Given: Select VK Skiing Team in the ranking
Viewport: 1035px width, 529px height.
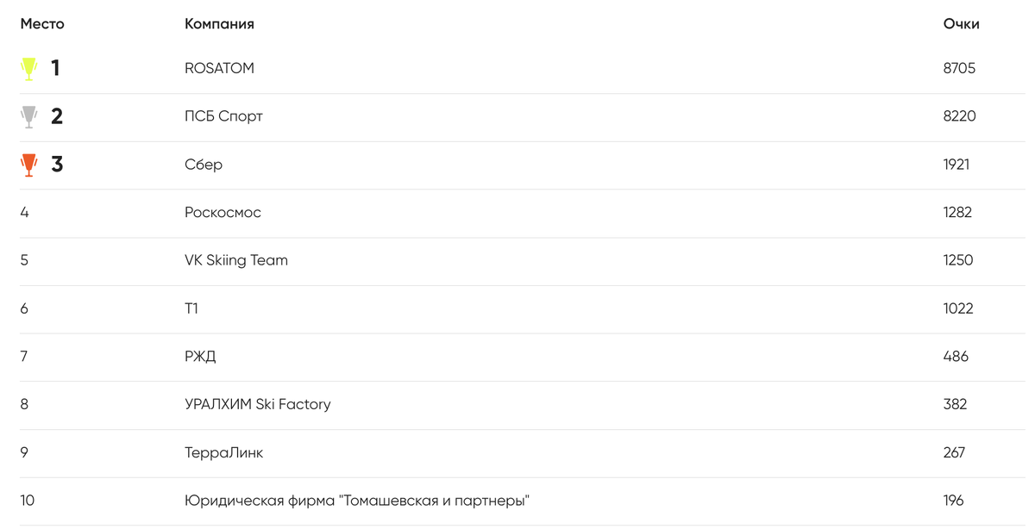Looking at the screenshot, I should [x=236, y=260].
